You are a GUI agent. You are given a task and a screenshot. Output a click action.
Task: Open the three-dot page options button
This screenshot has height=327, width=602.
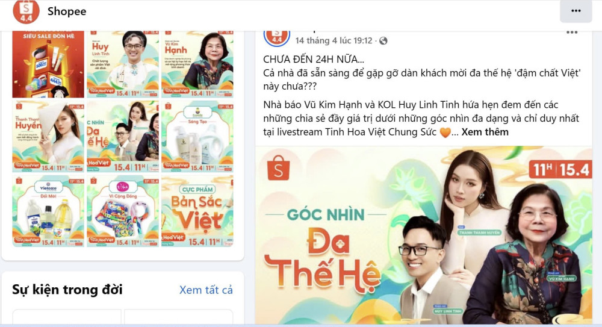pos(576,11)
